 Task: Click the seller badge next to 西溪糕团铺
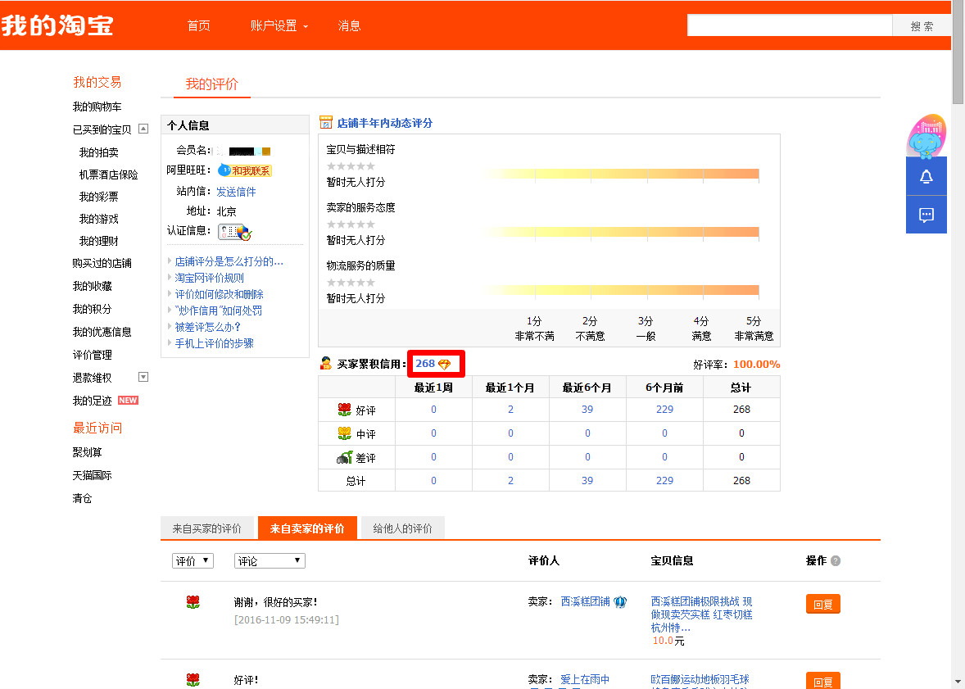[x=620, y=601]
